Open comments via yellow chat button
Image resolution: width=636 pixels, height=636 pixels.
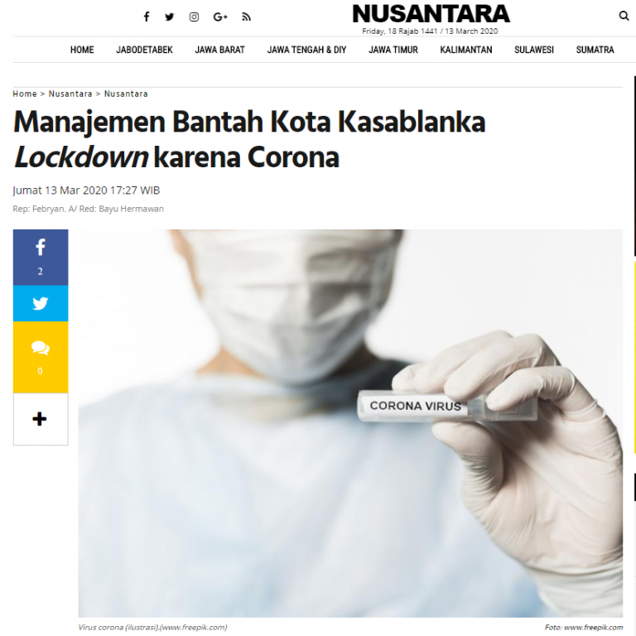[41, 358]
